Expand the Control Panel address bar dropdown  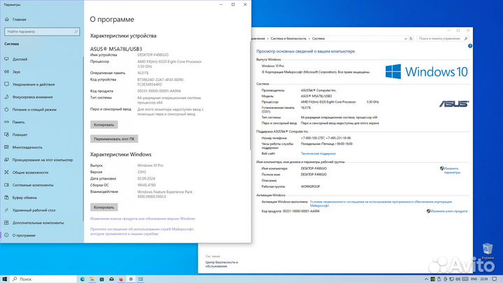405,38
